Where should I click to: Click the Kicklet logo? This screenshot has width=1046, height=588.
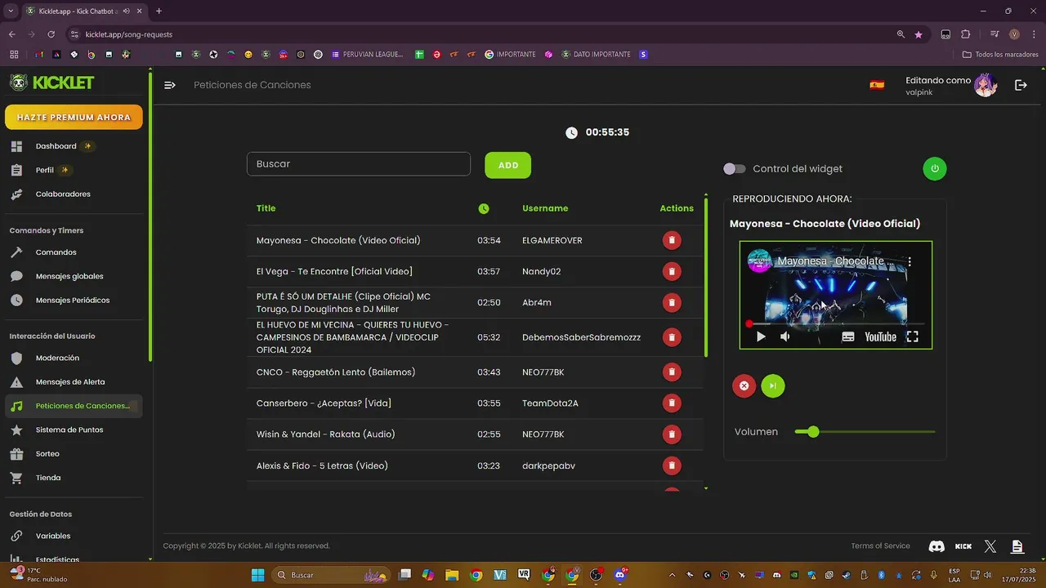pos(51,82)
